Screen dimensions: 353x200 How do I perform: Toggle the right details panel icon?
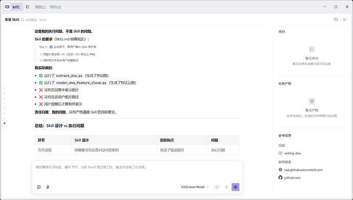[x=345, y=19]
